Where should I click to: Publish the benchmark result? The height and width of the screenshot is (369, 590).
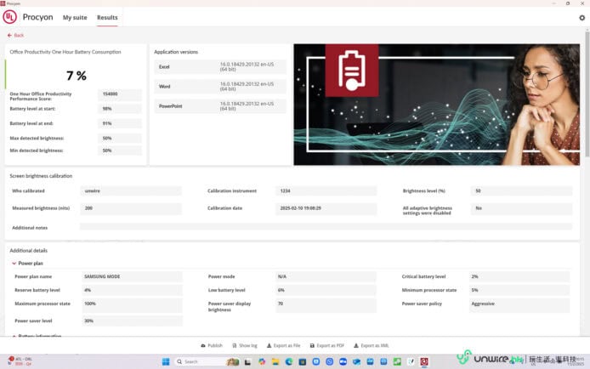(211, 345)
